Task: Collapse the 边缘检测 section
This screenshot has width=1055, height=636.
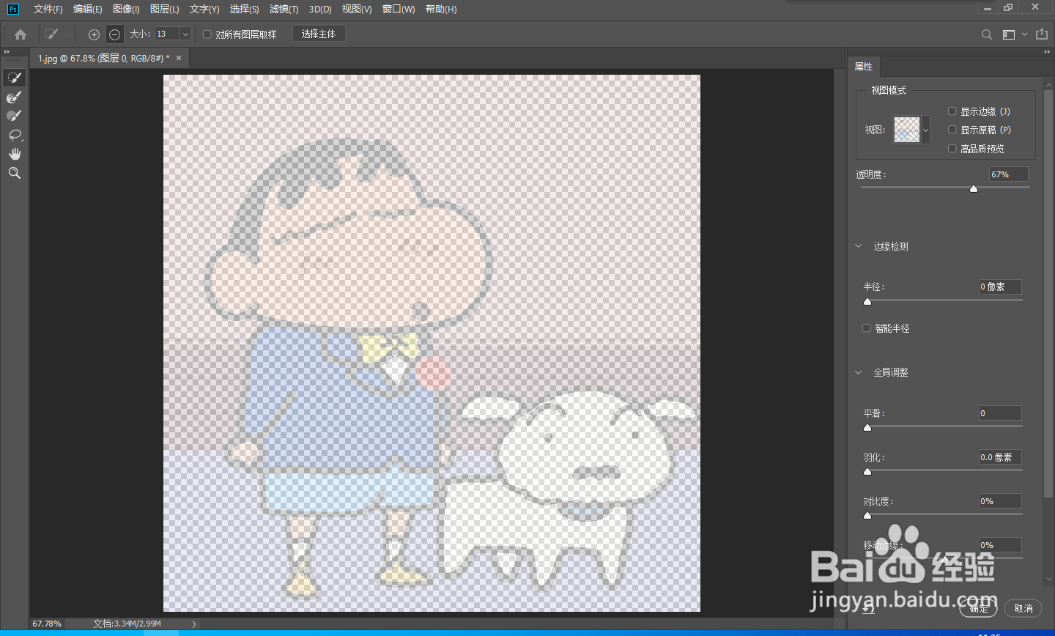Action: tap(859, 246)
